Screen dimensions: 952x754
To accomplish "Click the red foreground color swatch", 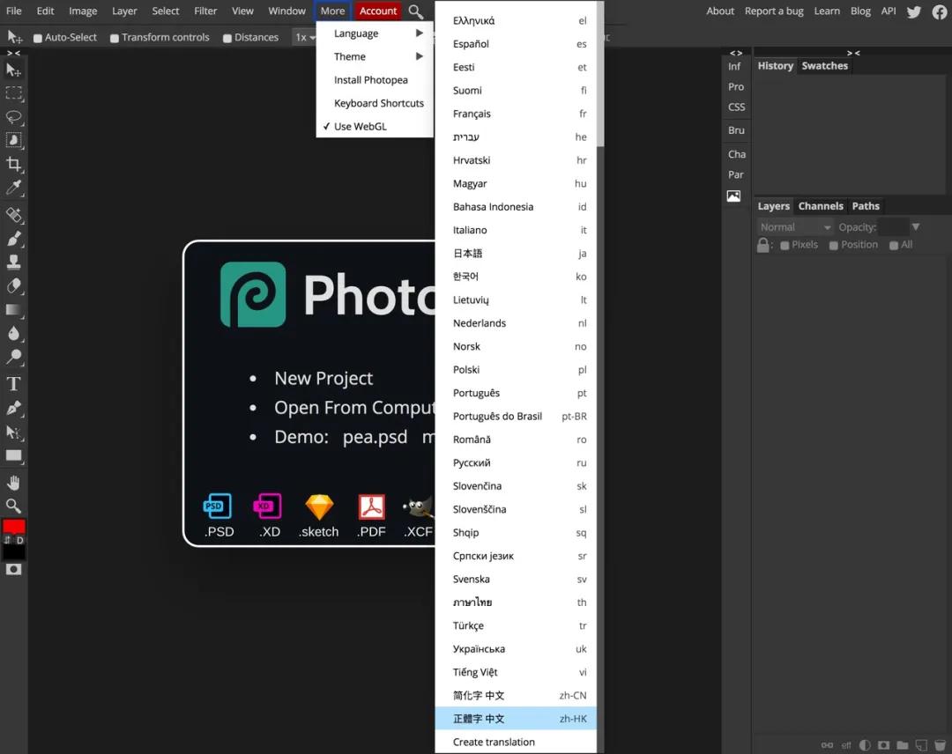I will (14, 527).
